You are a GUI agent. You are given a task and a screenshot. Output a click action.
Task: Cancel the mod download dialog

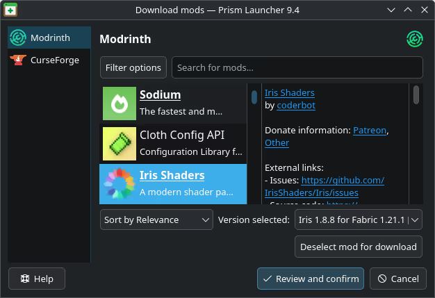397,279
